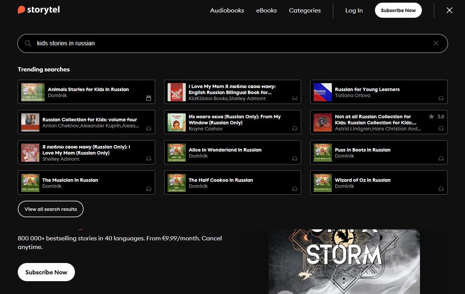Screen dimensions: 465x294
Task: Click the headphones icon on Russian Collection volume four
Action: pos(149,128)
